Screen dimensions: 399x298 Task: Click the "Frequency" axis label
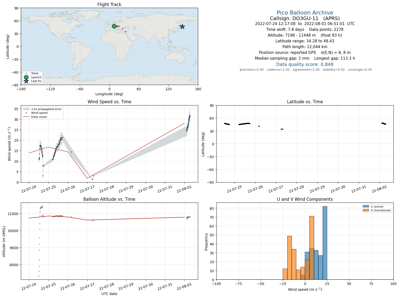206,242
